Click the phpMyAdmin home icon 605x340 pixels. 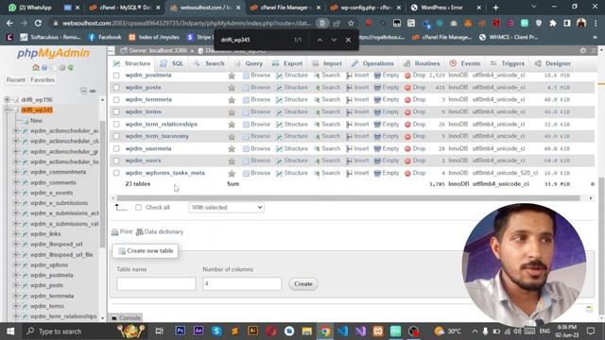pyautogui.click(x=36, y=67)
